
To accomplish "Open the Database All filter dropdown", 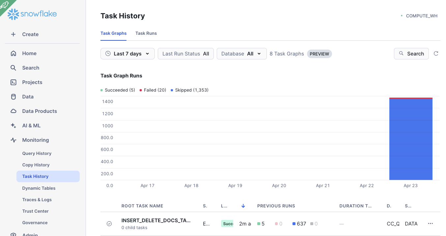I will click(x=241, y=54).
